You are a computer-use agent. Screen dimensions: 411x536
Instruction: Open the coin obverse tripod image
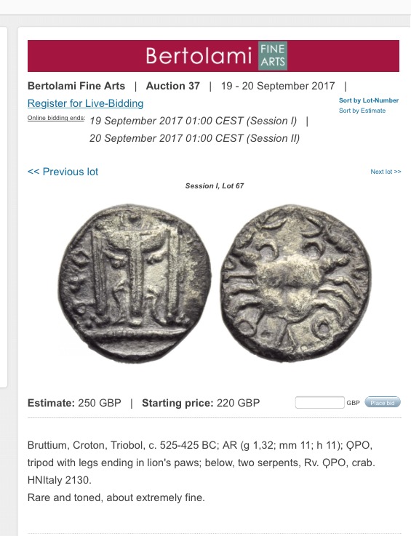pyautogui.click(x=135, y=284)
